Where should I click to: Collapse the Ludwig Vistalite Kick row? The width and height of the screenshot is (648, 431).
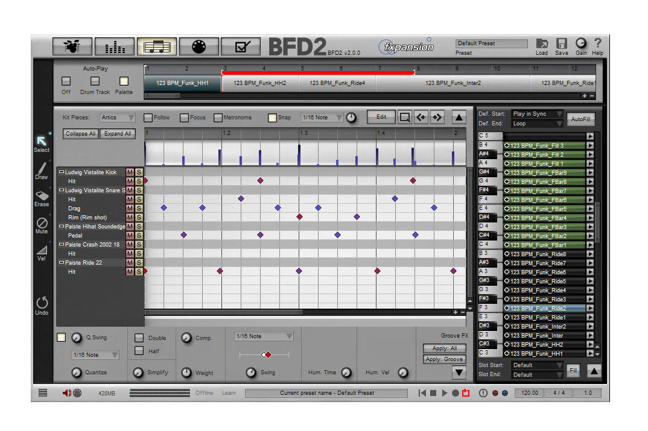(x=61, y=172)
